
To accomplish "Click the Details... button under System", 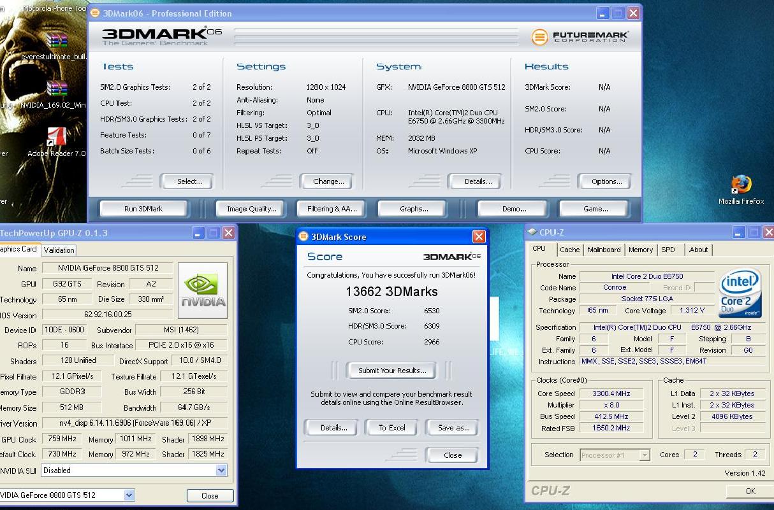I will [x=474, y=181].
